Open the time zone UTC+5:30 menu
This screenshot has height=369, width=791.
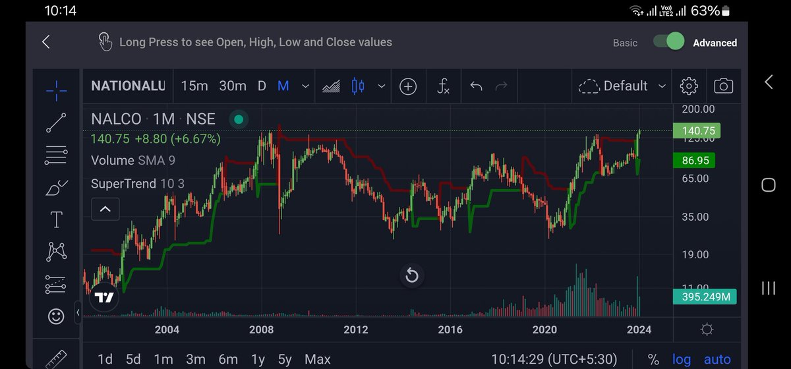554,359
